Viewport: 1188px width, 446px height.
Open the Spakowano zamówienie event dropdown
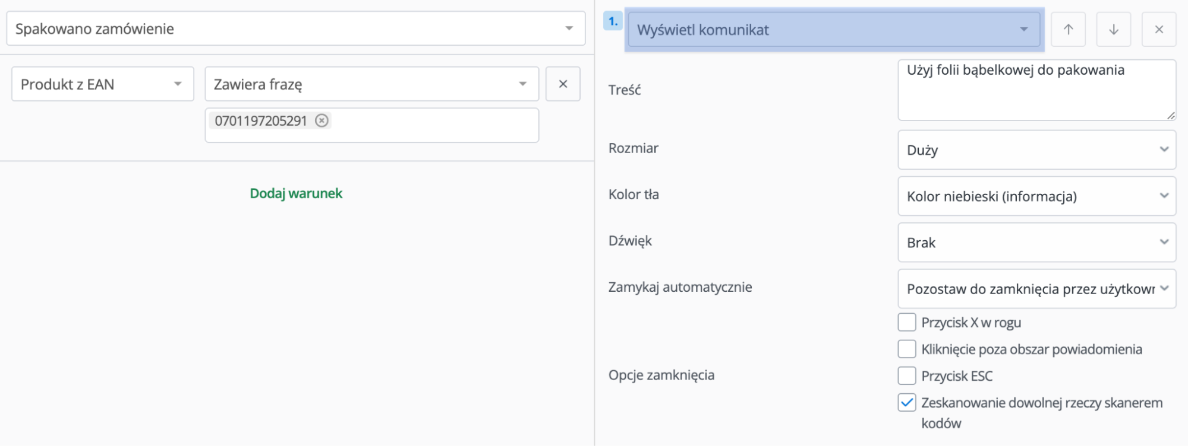coord(295,29)
